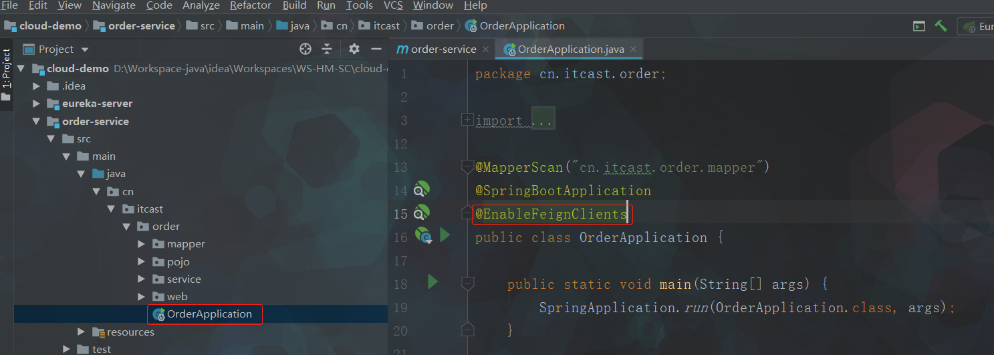Click the Build project hammer icon

(941, 26)
